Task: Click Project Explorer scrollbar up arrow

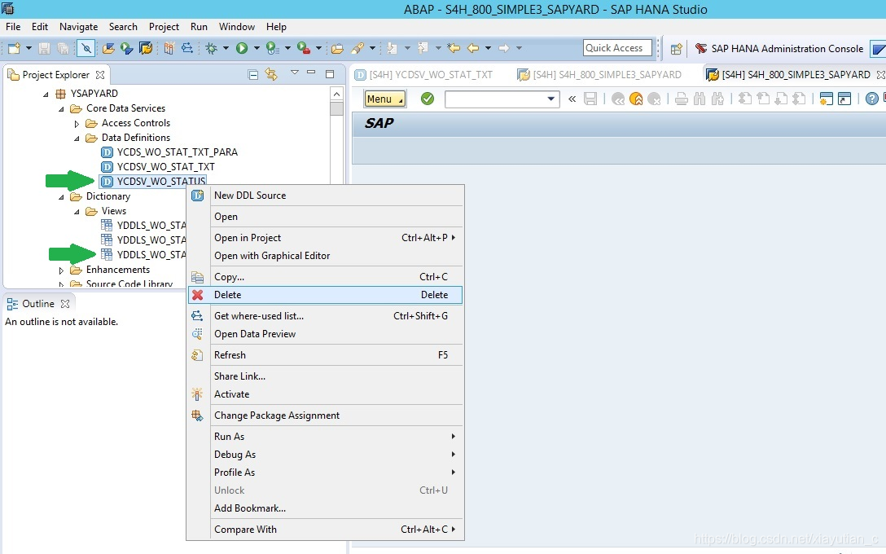Action: click(x=337, y=94)
